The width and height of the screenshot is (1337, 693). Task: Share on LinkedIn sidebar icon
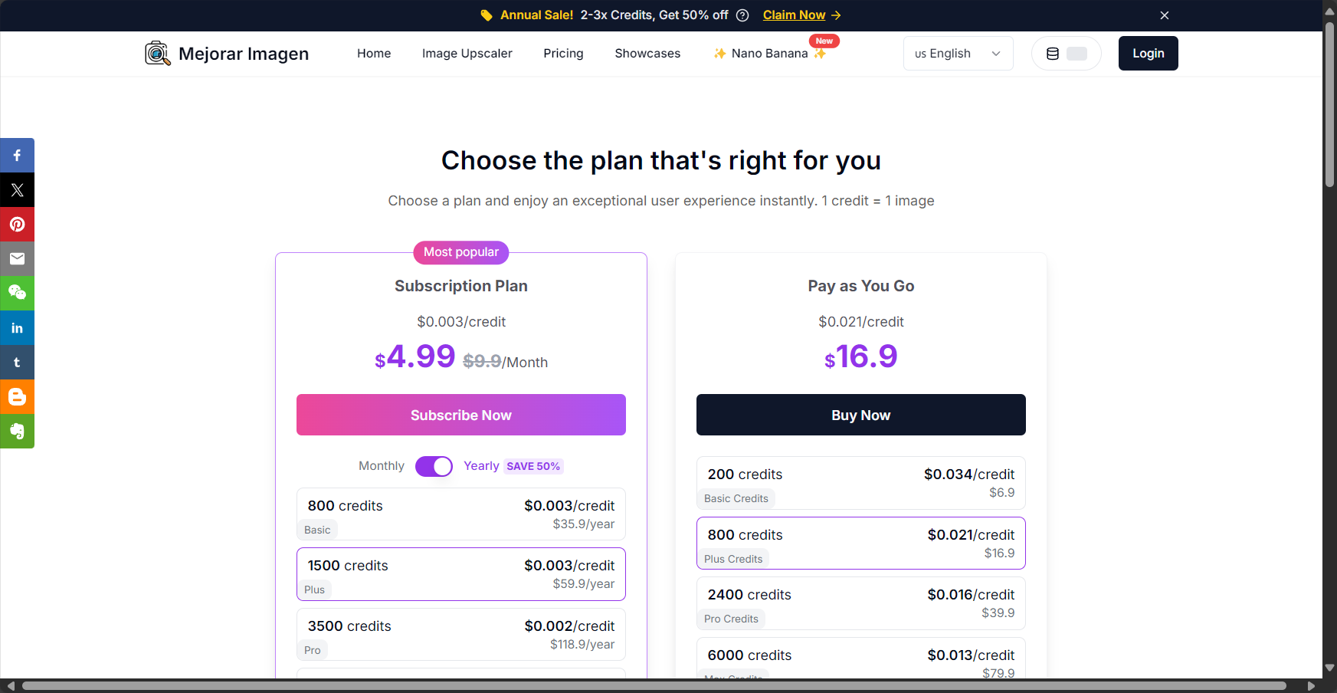click(17, 327)
